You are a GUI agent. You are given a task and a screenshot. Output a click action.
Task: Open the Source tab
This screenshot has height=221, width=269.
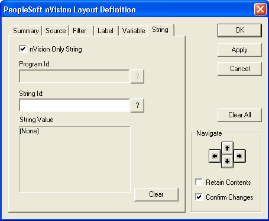[x=56, y=31]
